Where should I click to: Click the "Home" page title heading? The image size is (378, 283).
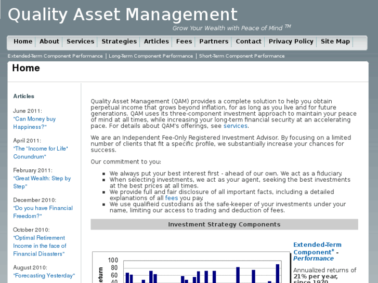[x=26, y=68]
